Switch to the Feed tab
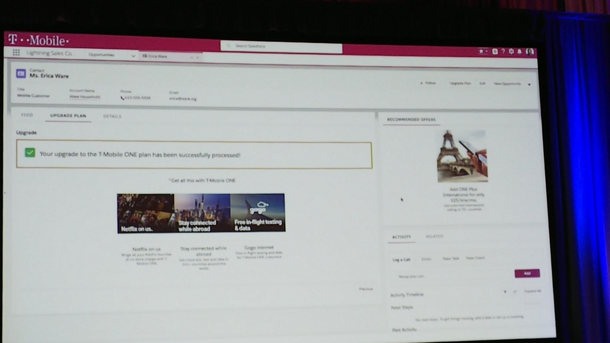The height and width of the screenshot is (343, 610). point(27,115)
